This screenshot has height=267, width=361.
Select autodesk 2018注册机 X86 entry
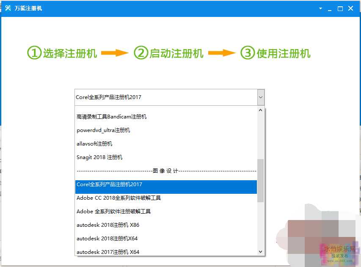[107, 225]
